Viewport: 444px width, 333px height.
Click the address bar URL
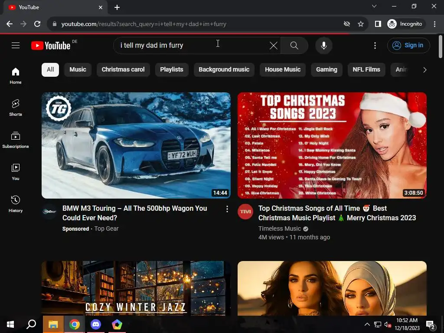point(144,24)
